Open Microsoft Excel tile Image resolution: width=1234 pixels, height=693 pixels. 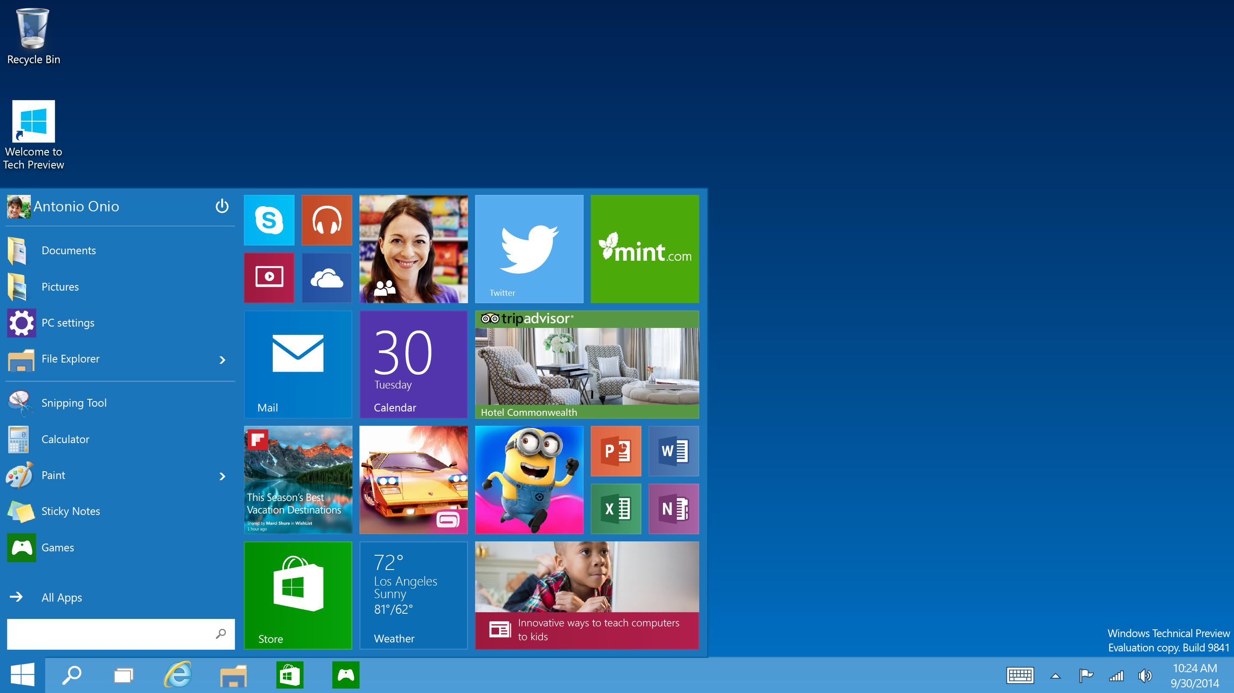(616, 508)
